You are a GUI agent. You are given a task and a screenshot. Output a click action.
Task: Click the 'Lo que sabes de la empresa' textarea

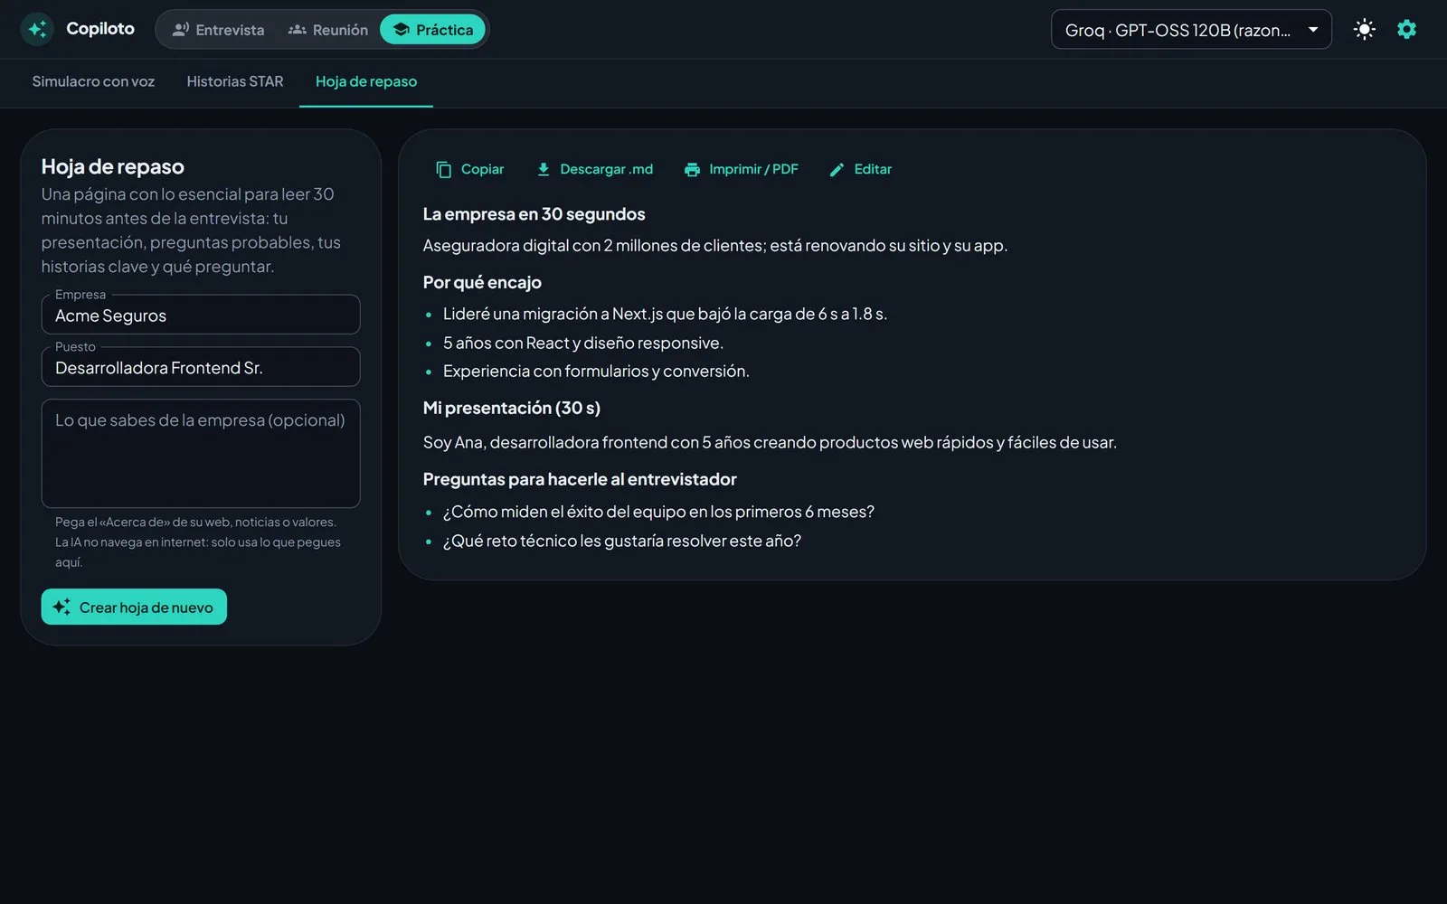point(201,453)
